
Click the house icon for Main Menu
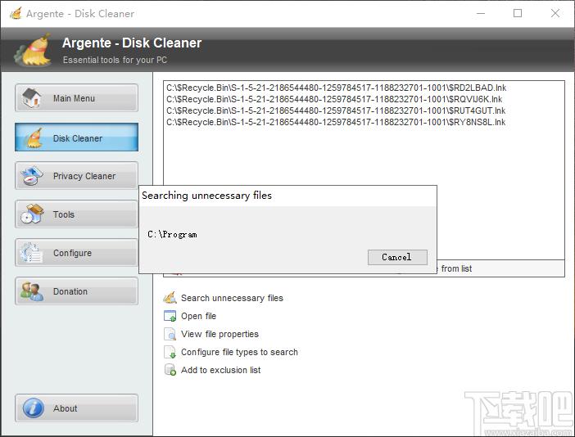[x=32, y=98]
